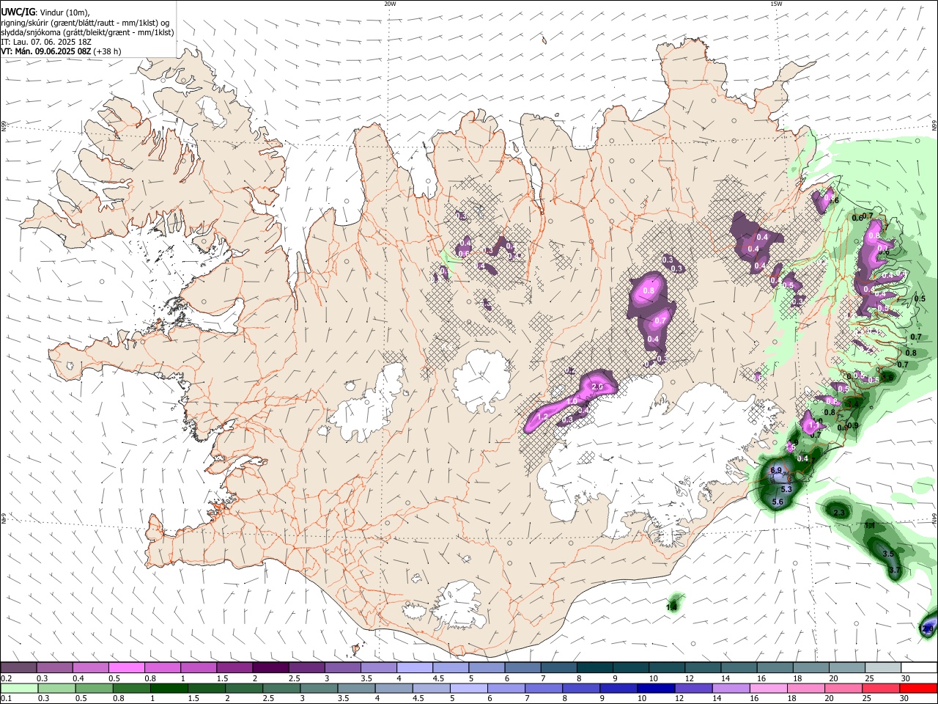
Task: Click the Mýrdalsjökull glacier near the south coast
Action: pyautogui.click(x=459, y=606)
